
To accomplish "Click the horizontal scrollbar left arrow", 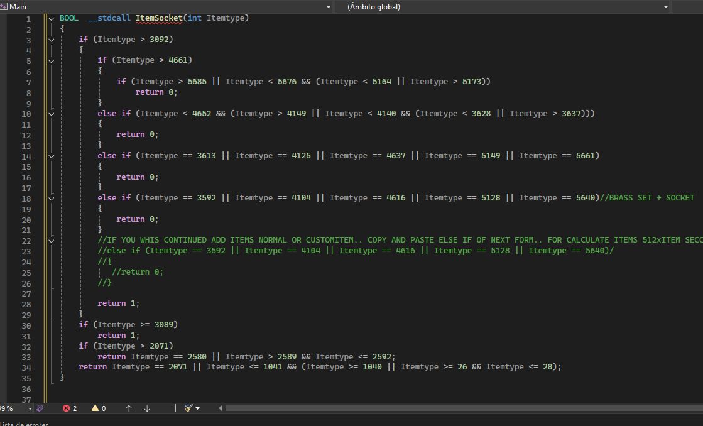I will tap(220, 408).
